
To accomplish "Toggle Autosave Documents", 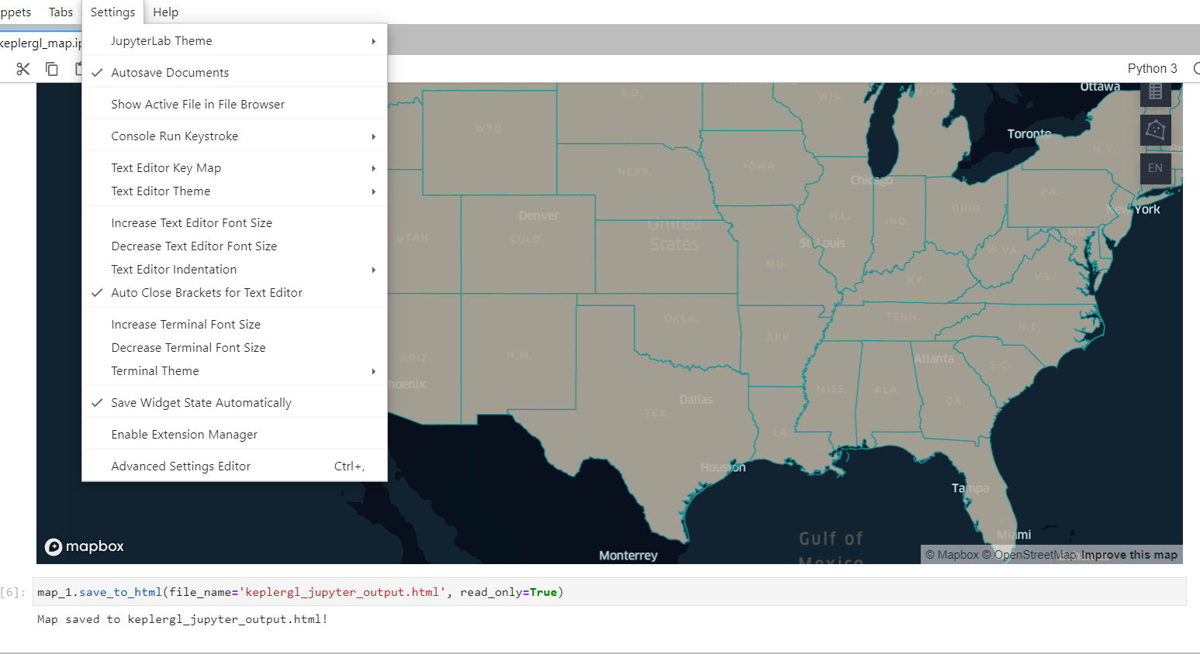I will pos(169,71).
